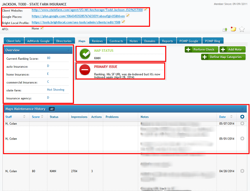Image resolution: width=250 pixels, height=191 pixels.
Task: Collapse the Maps Maintenance History panel icon
Action: tap(243, 109)
